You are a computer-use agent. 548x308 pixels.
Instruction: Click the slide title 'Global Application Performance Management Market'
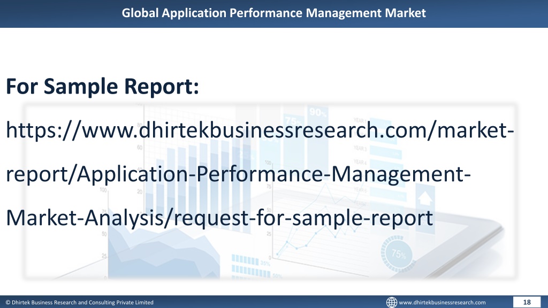[x=273, y=13]
